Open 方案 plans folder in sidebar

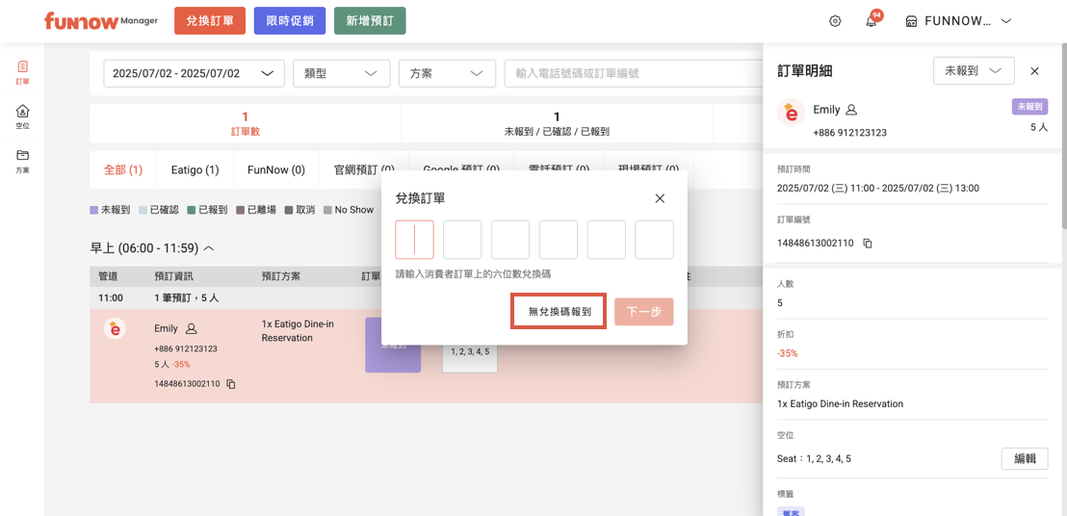click(22, 160)
